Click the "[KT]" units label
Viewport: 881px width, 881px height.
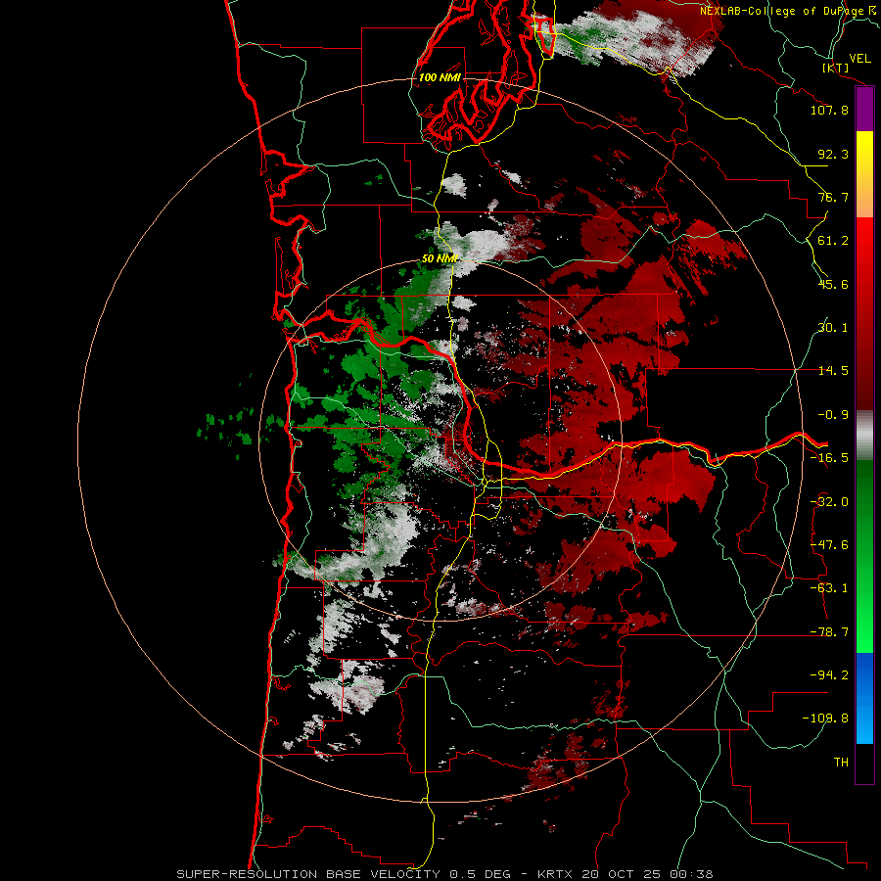pos(835,68)
